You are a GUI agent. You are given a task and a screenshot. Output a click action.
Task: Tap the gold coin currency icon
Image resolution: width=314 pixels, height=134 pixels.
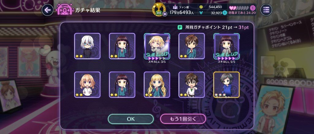click(201, 7)
